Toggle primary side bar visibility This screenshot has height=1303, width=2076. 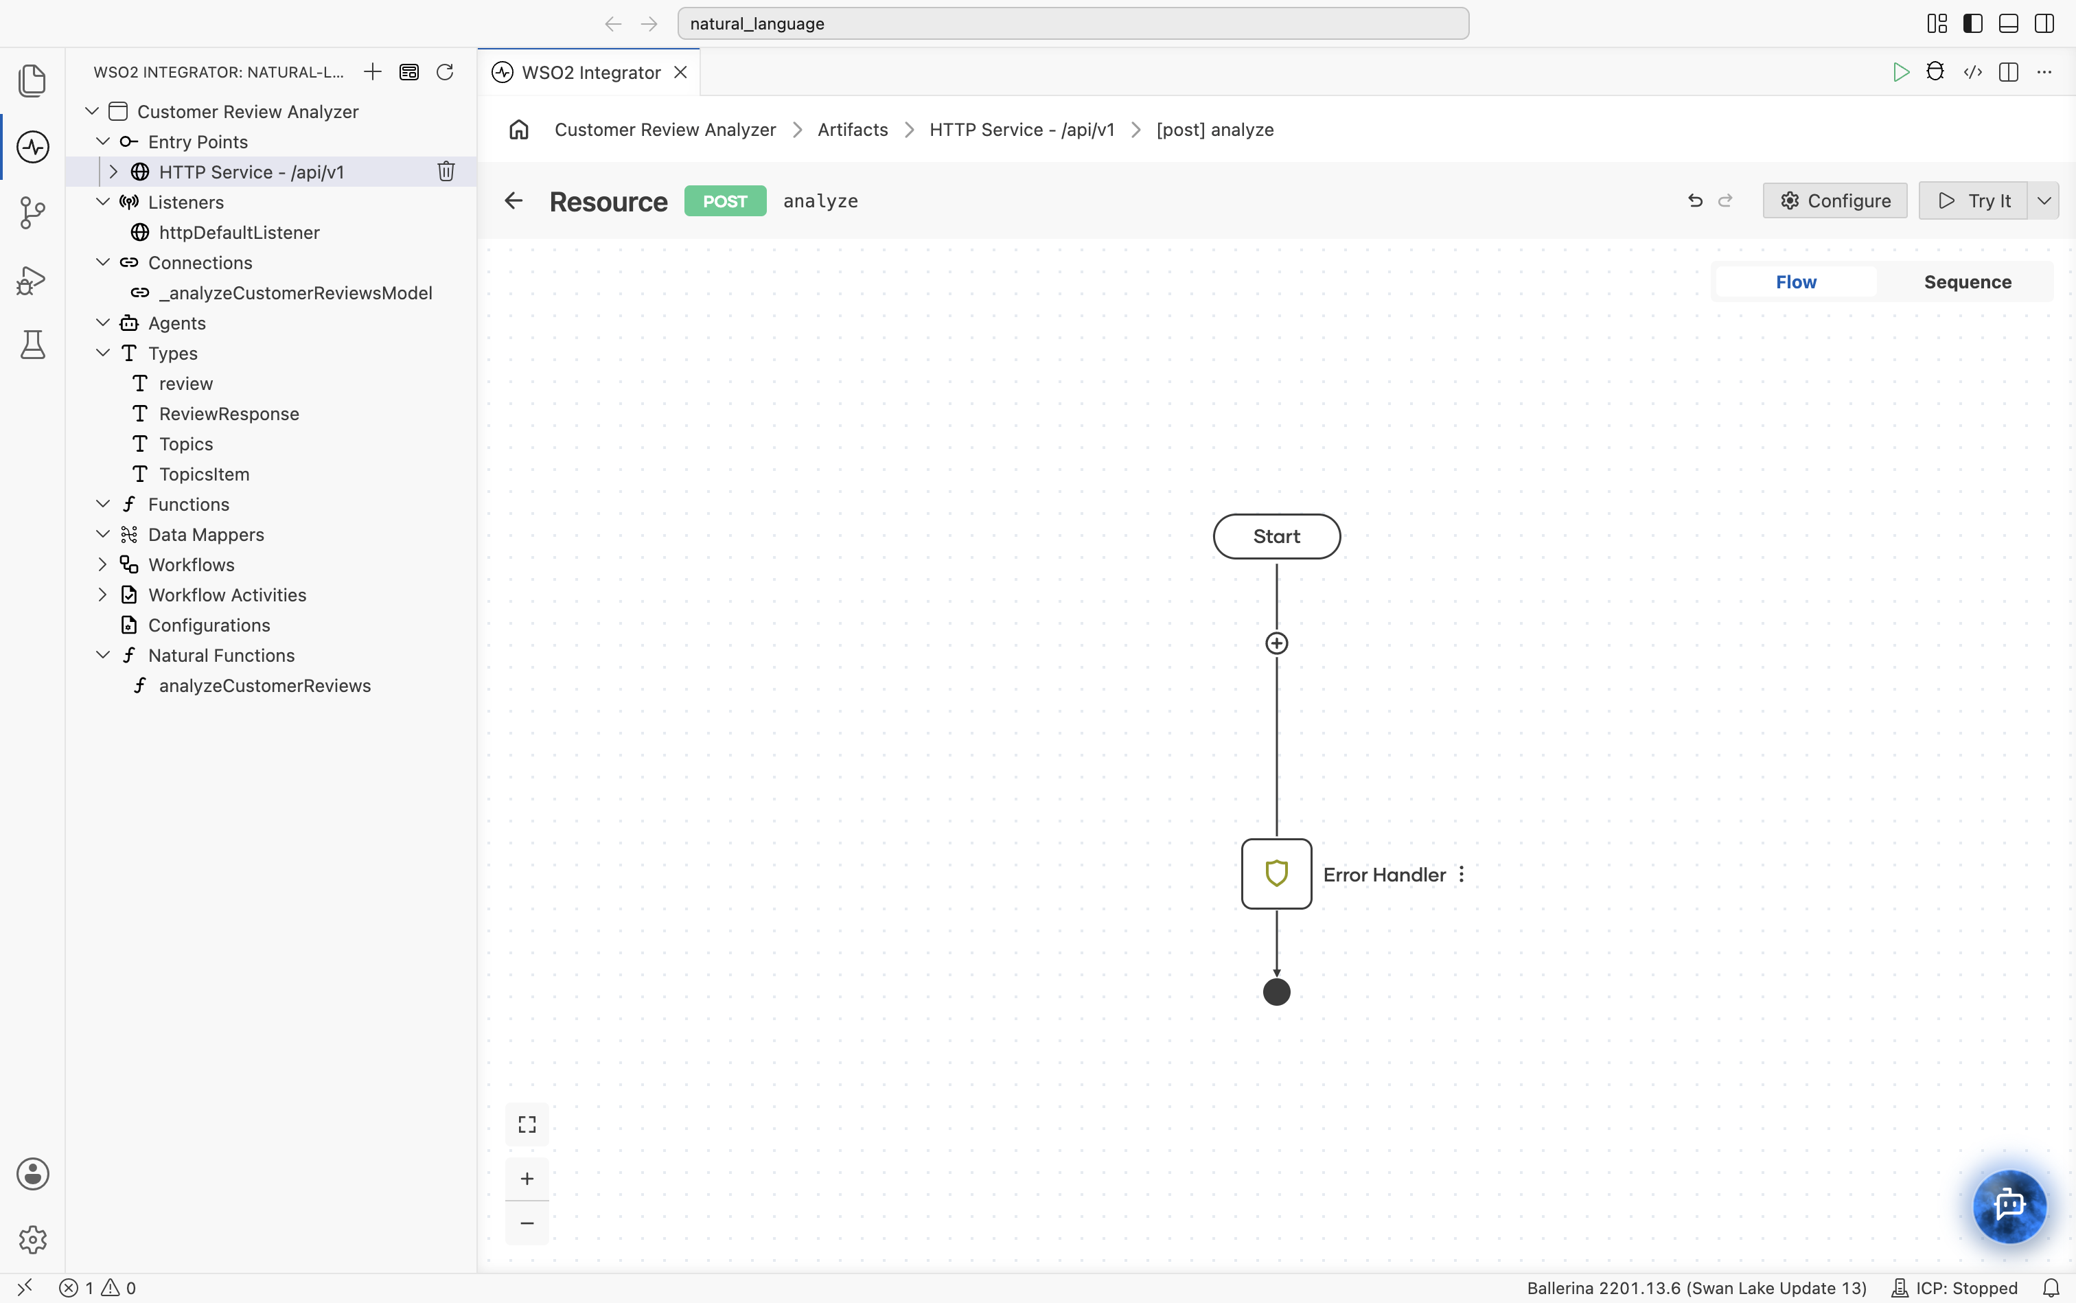(x=1972, y=23)
